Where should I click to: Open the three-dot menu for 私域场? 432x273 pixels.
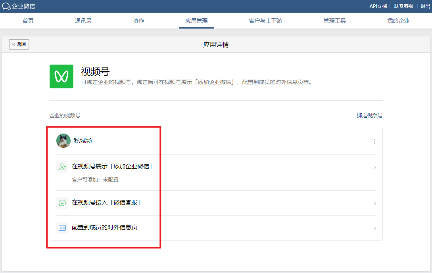(374, 141)
